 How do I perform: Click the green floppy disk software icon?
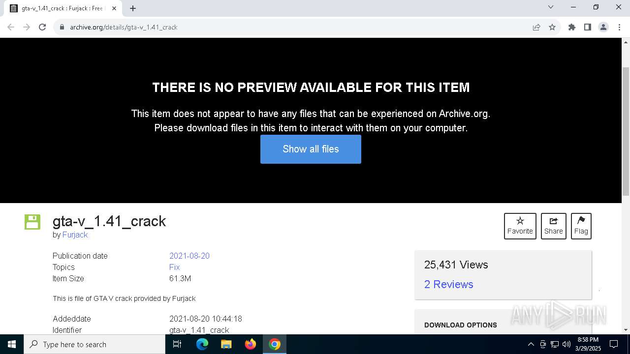click(32, 222)
